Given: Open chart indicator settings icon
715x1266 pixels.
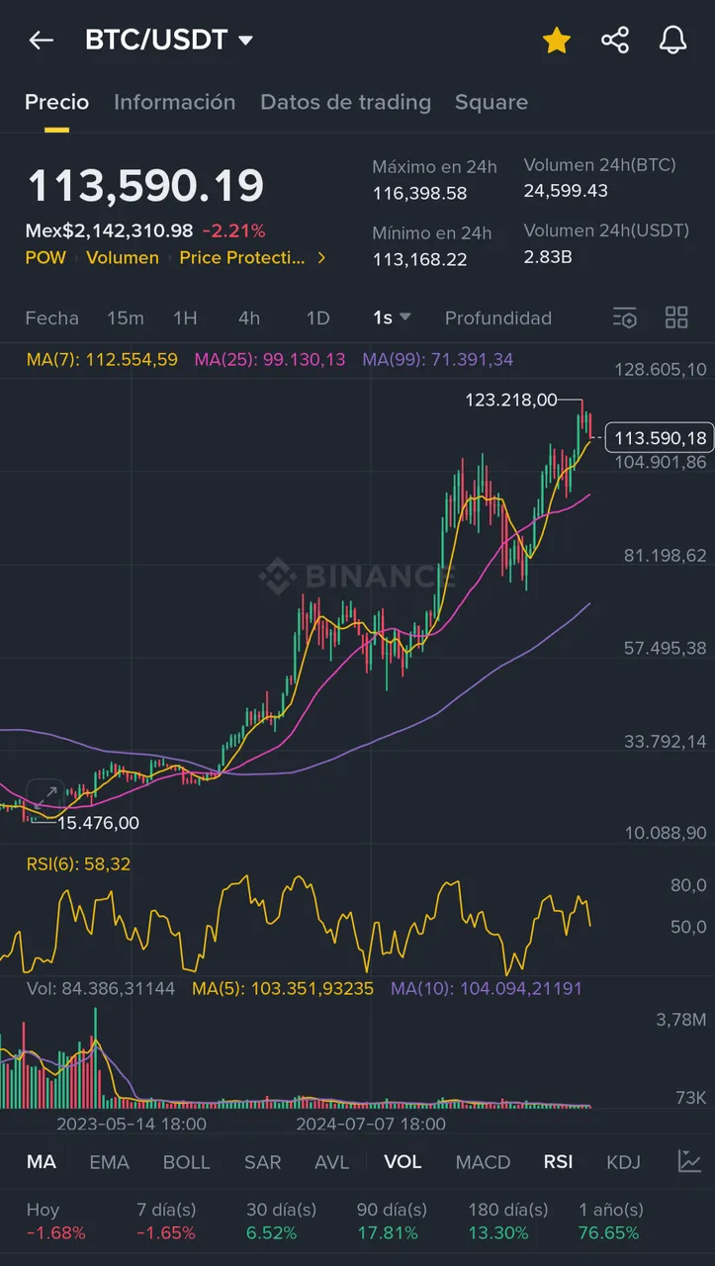Looking at the screenshot, I should pos(624,317).
